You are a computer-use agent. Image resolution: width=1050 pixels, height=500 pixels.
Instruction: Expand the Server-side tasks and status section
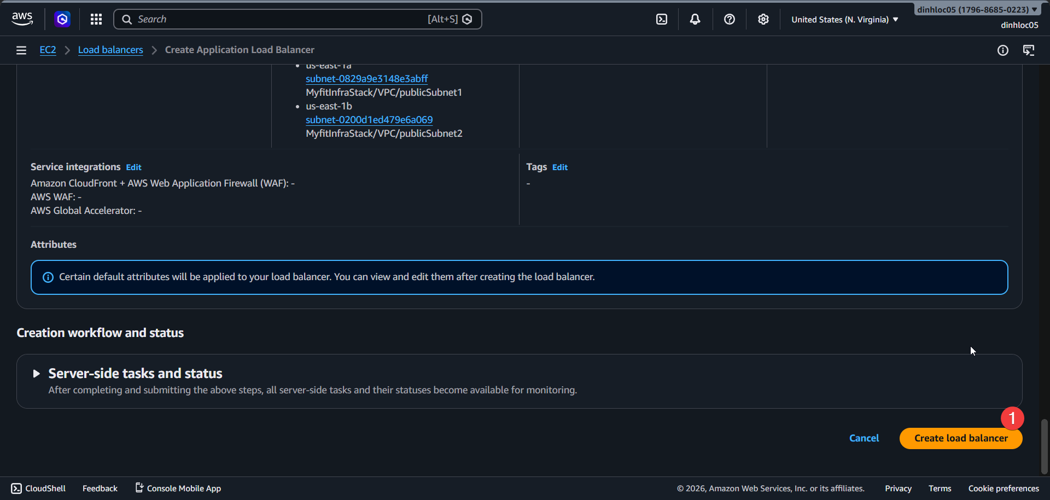[37, 374]
